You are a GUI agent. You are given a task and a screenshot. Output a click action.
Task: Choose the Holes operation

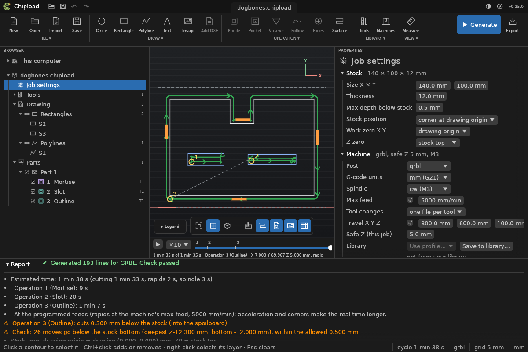[x=319, y=25]
